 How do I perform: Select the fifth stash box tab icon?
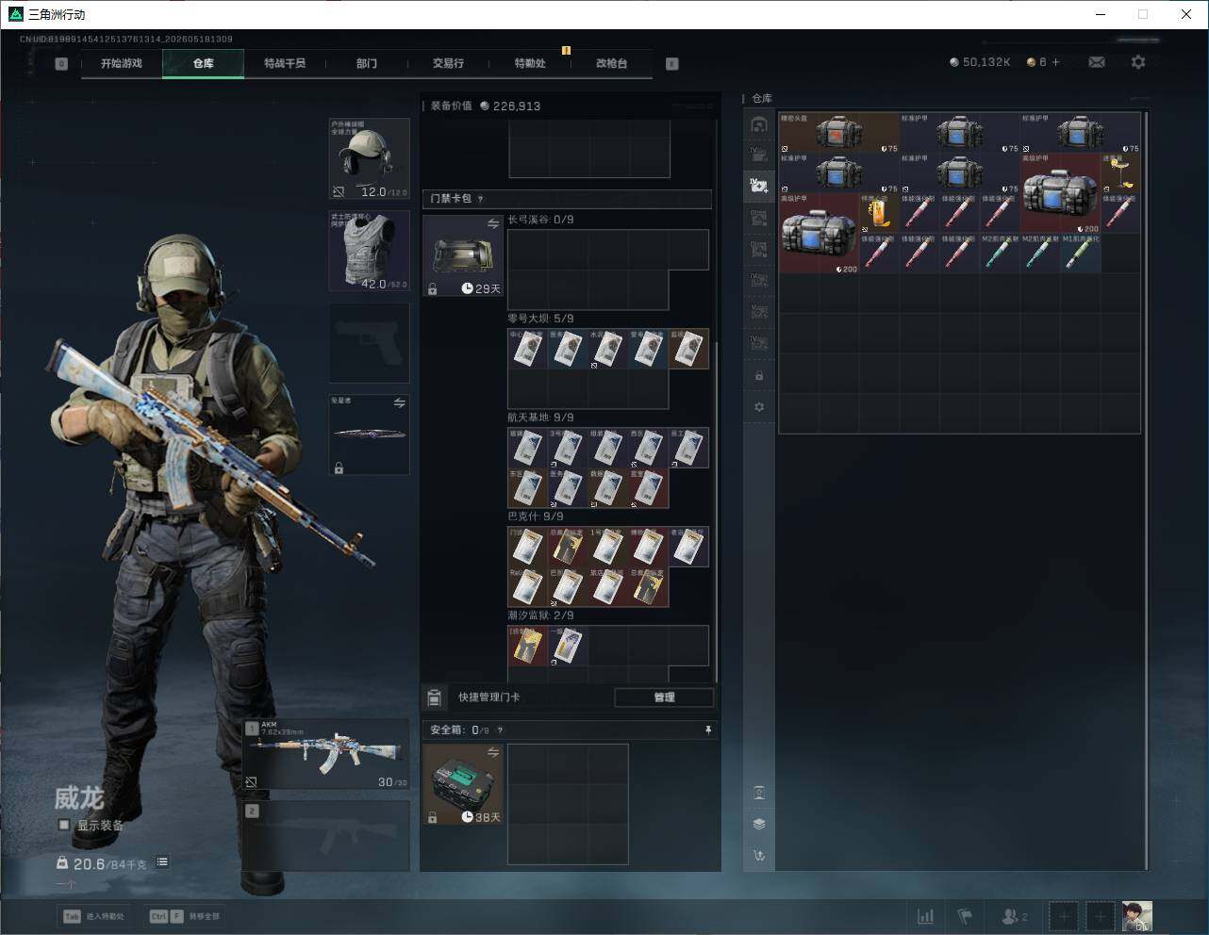[x=759, y=249]
